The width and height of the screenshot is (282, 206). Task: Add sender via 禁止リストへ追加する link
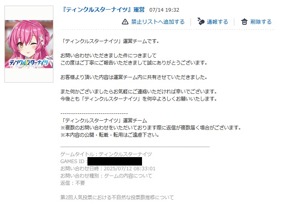158,22
